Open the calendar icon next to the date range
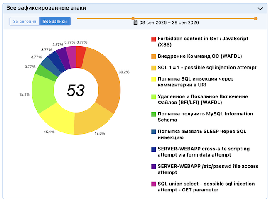 coord(135,22)
